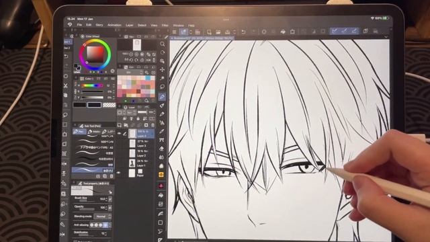
Task: Click the lock layer padlock icon
Action: click(138, 118)
